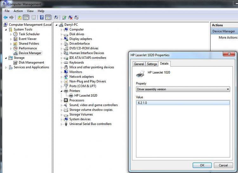Expand the Monitors category arrow
Screen dimensions: 238x173
coord(62,72)
